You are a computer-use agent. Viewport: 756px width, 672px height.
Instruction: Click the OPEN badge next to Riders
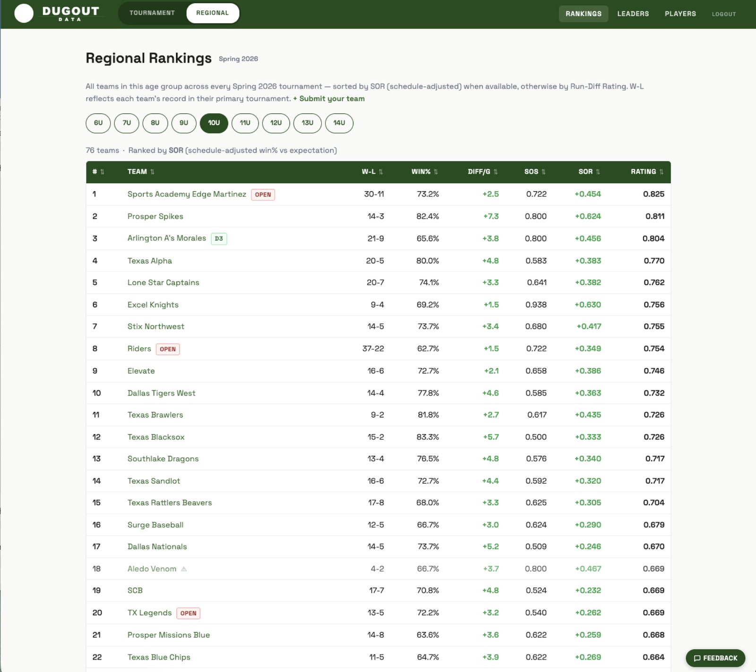click(x=168, y=349)
